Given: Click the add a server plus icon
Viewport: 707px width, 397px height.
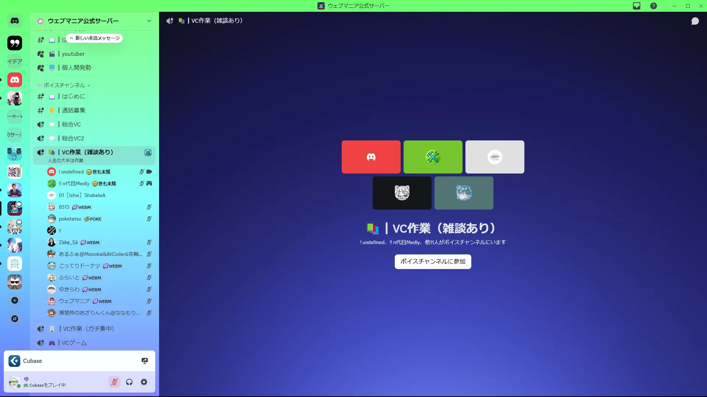Looking at the screenshot, I should coord(15,300).
